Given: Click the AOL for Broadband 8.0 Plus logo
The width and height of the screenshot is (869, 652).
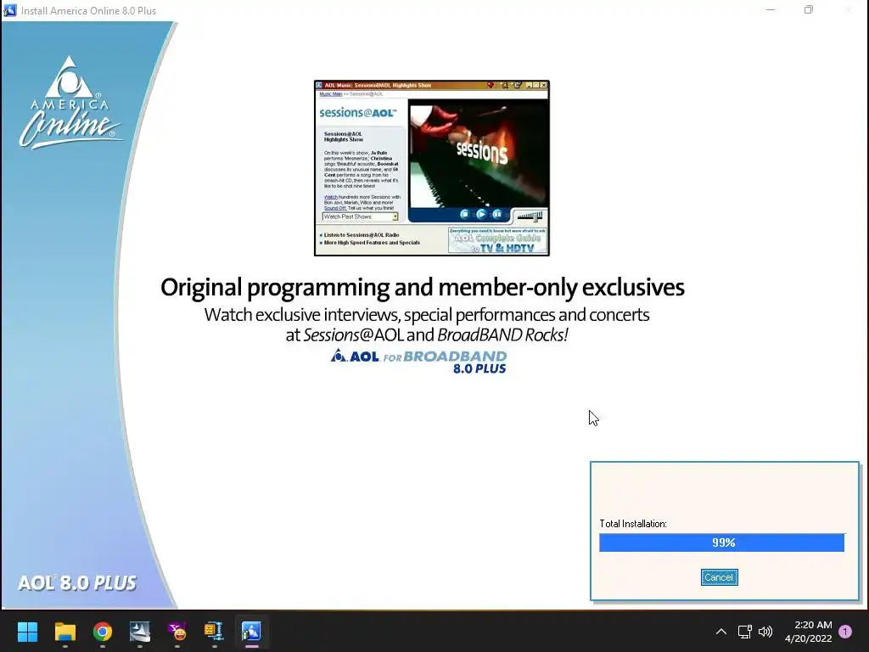Looking at the screenshot, I should pos(419,362).
